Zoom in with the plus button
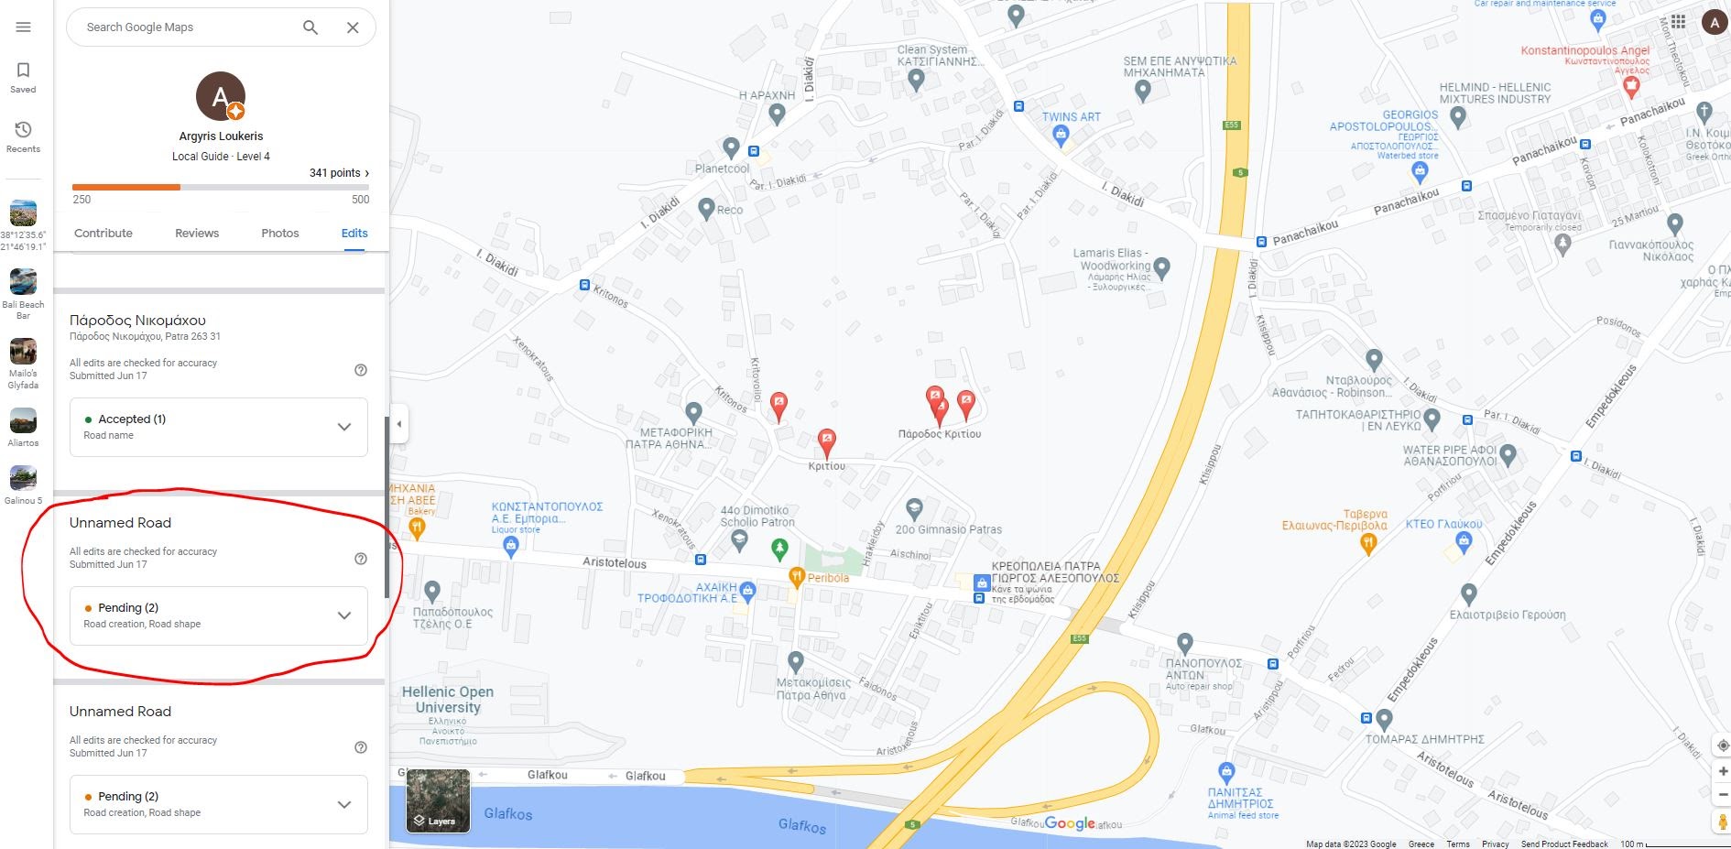Screen dimensions: 1731x849 [x=1723, y=771]
